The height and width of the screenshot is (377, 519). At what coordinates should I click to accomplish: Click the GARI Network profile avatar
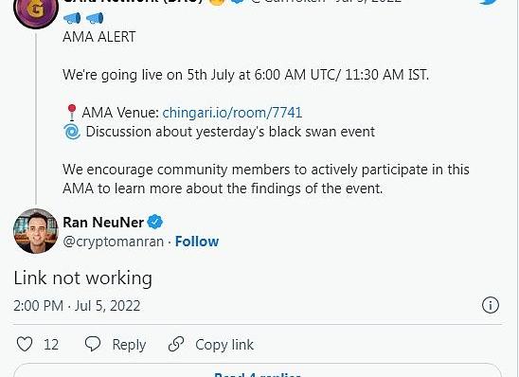pos(36,11)
